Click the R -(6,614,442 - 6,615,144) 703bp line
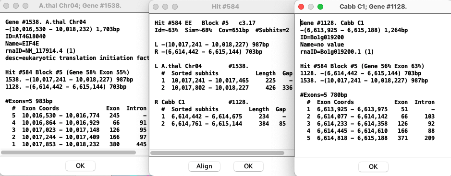This screenshot has height=176, width=451. [x=208, y=52]
